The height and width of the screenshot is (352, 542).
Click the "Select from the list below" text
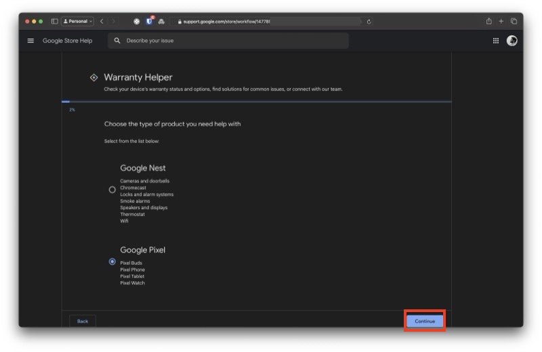(131, 141)
